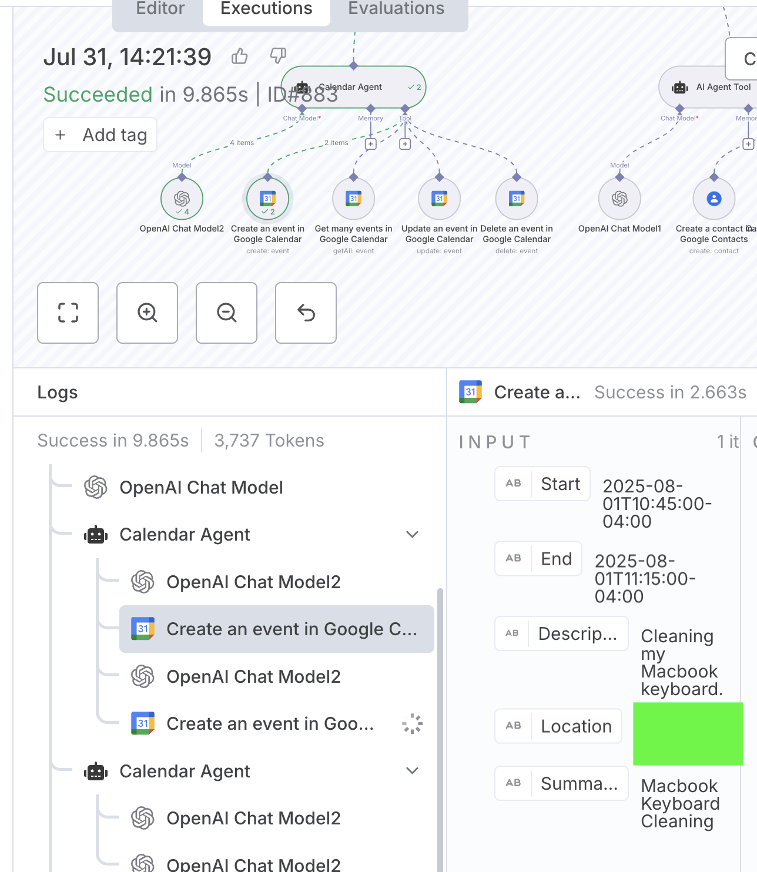Click the Cleaning my Macbook keyboard description
Image resolution: width=757 pixels, height=872 pixels.
tap(682, 662)
